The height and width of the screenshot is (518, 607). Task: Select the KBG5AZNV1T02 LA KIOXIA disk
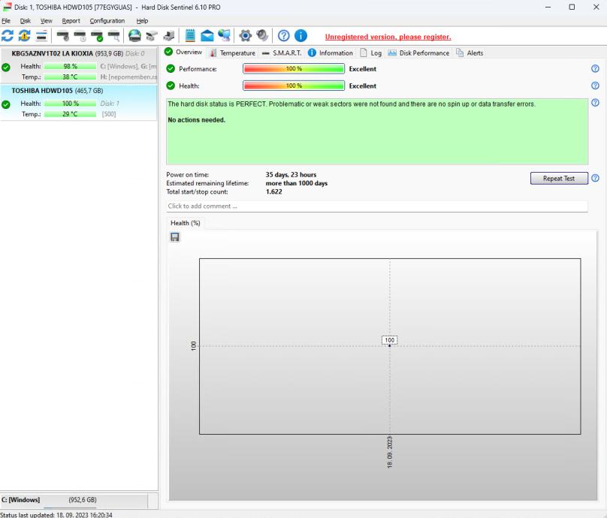point(79,65)
